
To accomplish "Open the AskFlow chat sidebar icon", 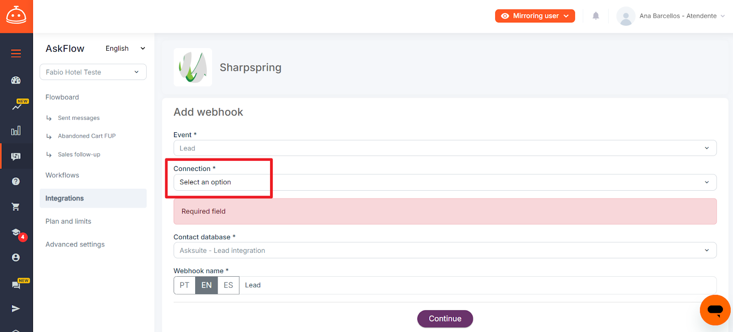I will pyautogui.click(x=16, y=156).
